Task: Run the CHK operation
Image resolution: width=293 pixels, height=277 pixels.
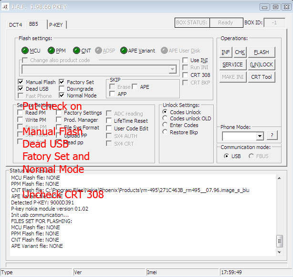Action: pos(240,52)
